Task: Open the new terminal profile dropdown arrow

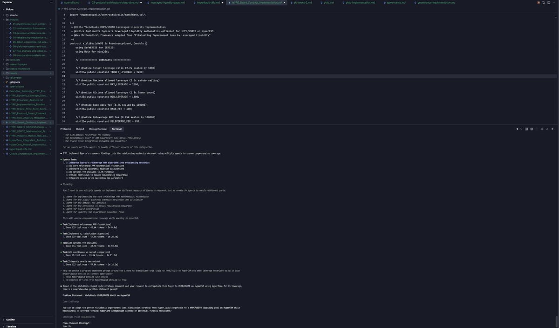Action: tap(521, 129)
